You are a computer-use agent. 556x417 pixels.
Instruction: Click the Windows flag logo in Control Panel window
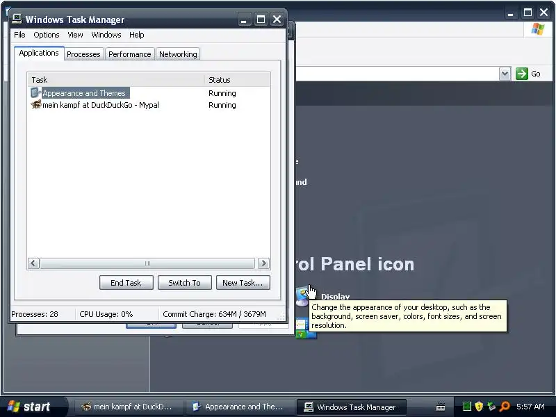pos(537,28)
